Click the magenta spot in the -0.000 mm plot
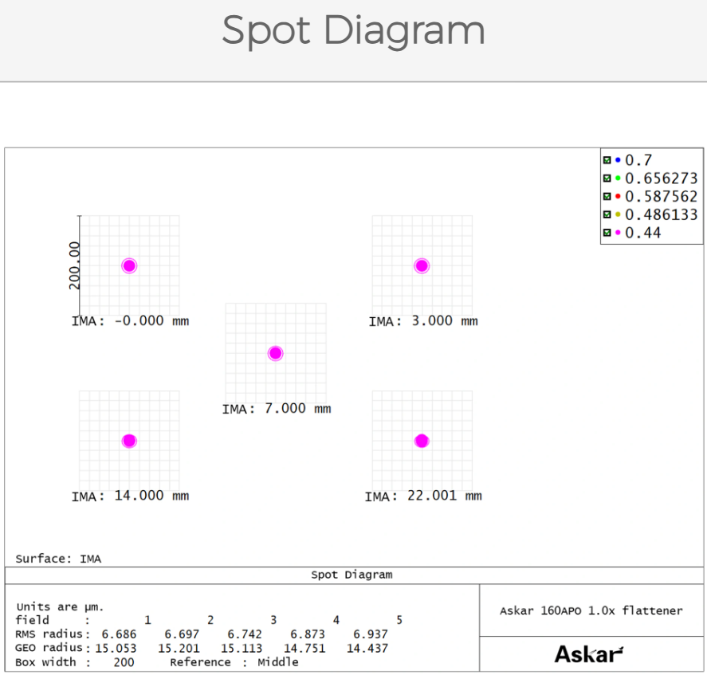707x675 pixels. pos(129,265)
